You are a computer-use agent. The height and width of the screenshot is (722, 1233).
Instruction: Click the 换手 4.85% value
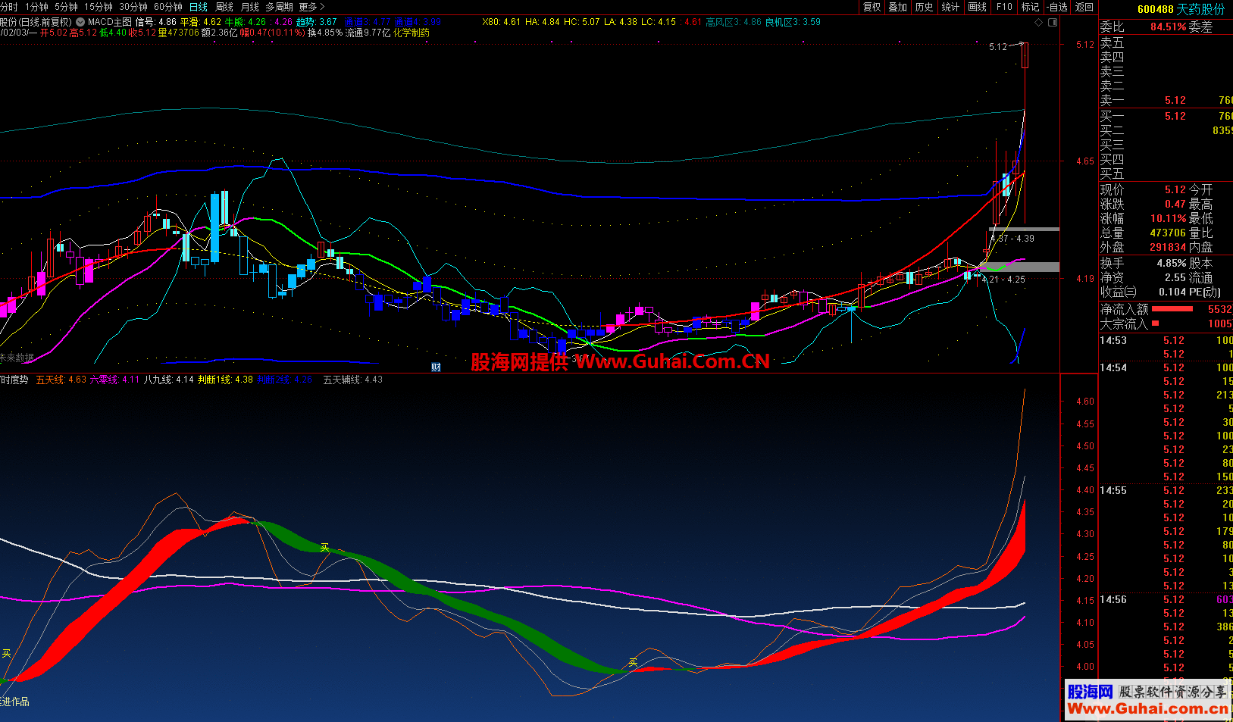(1171, 263)
